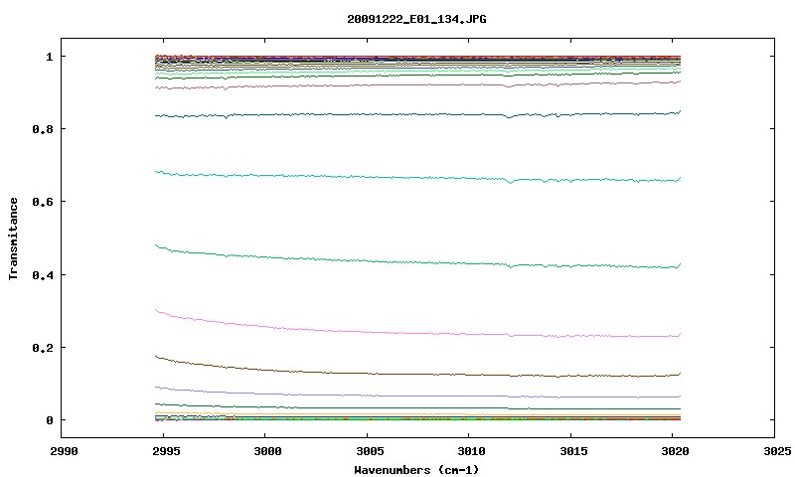Click the x-axis tick label 3015
The width and height of the screenshot is (795, 477).
point(573,451)
